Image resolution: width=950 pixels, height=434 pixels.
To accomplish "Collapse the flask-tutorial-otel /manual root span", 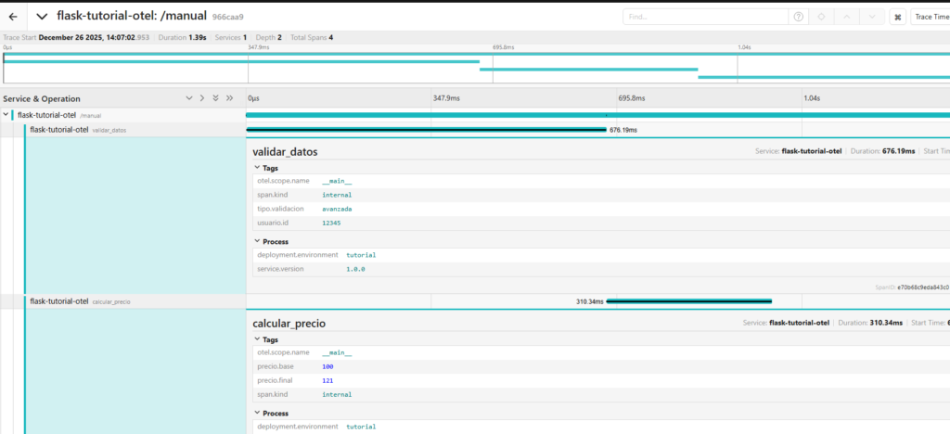I will click(x=6, y=115).
